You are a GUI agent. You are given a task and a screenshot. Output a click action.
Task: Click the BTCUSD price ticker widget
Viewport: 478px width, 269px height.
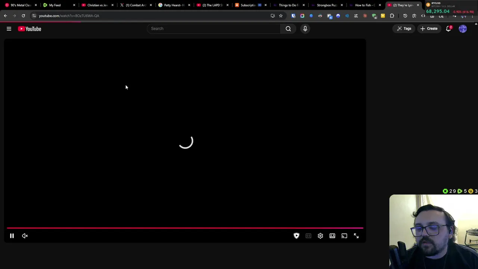(x=451, y=8)
